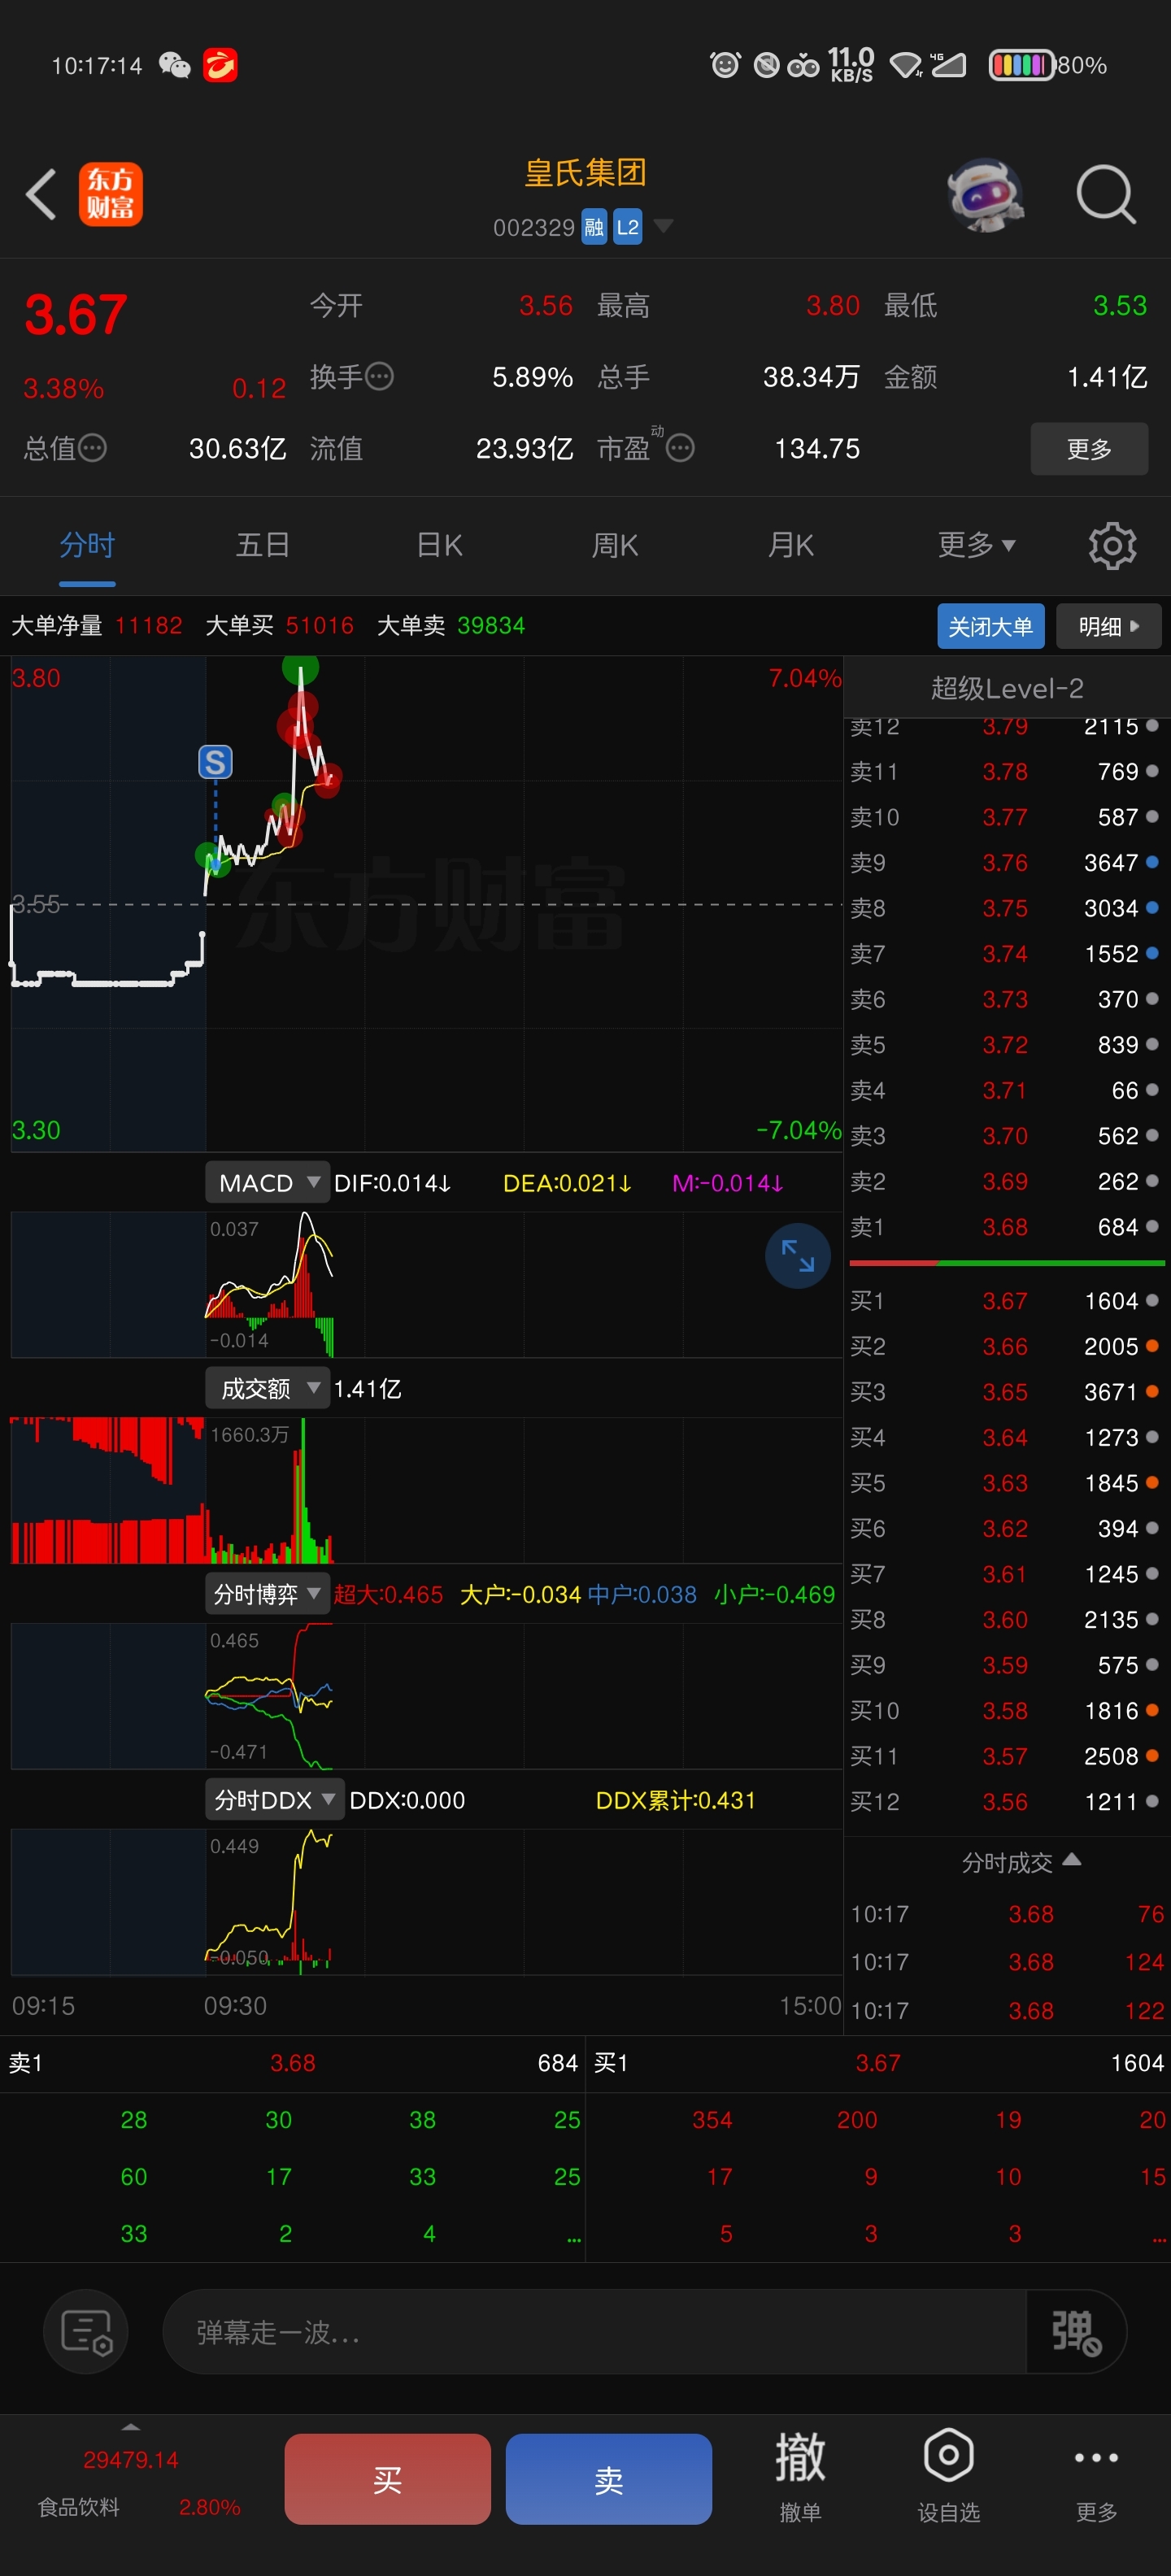Expand food & beverage index bar arrow

(131, 2427)
